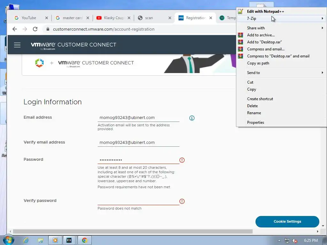Switch to the master card tab

coord(72,18)
